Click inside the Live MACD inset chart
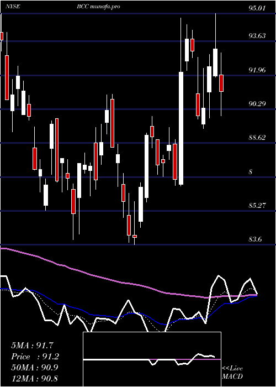The height and width of the screenshot is (387, 276). 152,359
